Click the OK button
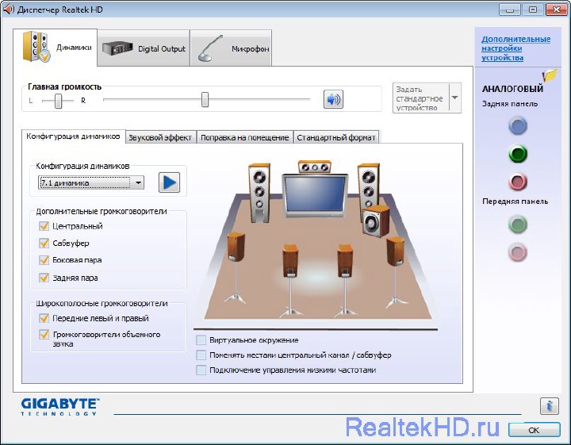The image size is (571, 445). coord(534,429)
